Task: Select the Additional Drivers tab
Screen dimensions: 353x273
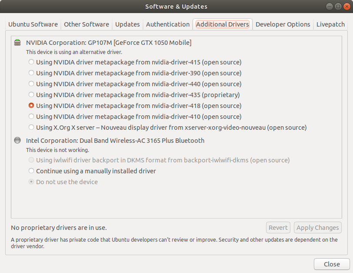Action: point(223,24)
